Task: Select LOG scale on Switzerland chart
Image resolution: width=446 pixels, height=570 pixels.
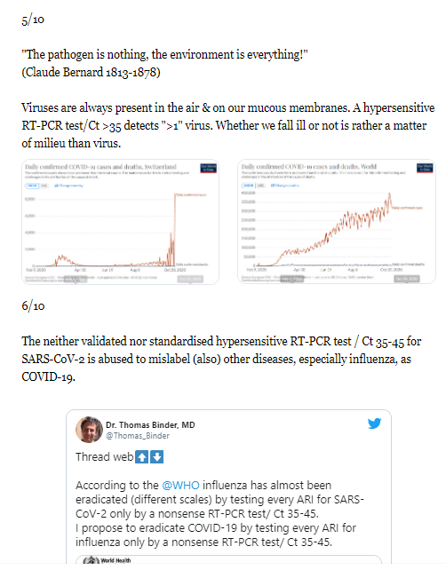Action: tap(44, 186)
